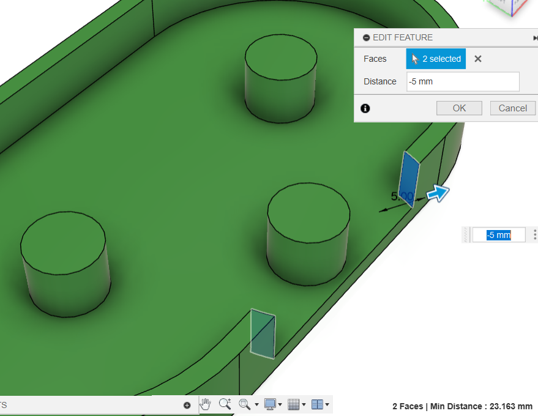Click the Grid and Snaps icon
Viewport: 538px width, 416px height.
(x=293, y=404)
